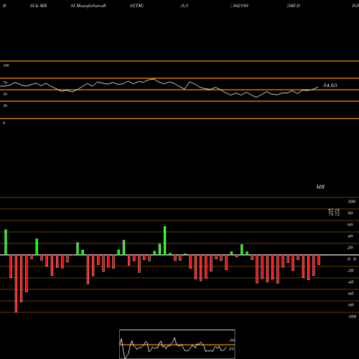Click the '(SRI D' header text

point(294,6)
